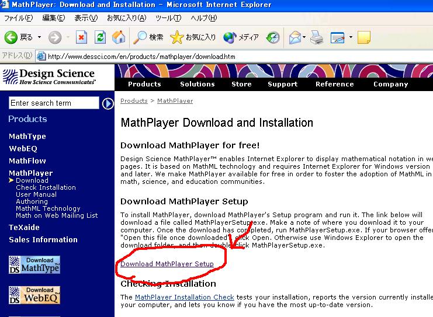
Task: Open the お気に入り(A) Favorites menu
Action: (x=126, y=18)
